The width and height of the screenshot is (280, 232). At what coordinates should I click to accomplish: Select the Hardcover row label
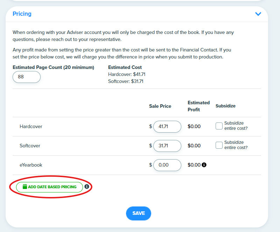31,126
